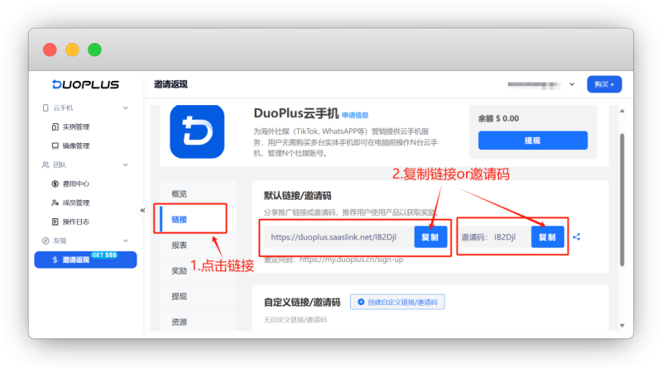
Task: Click the instance management icon
Action: (55, 127)
